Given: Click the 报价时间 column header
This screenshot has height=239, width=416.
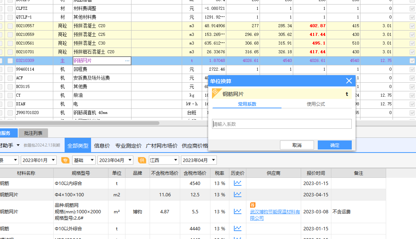Looking at the screenshot, I should (x=316, y=173).
